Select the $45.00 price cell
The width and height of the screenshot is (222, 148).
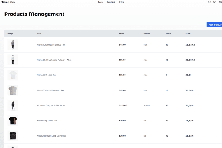[x=122, y=45]
